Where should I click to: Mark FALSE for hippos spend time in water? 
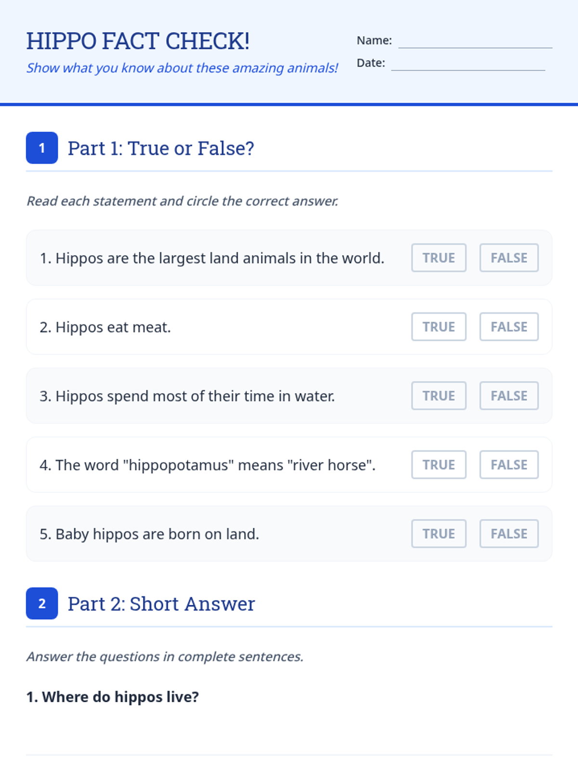click(x=509, y=396)
